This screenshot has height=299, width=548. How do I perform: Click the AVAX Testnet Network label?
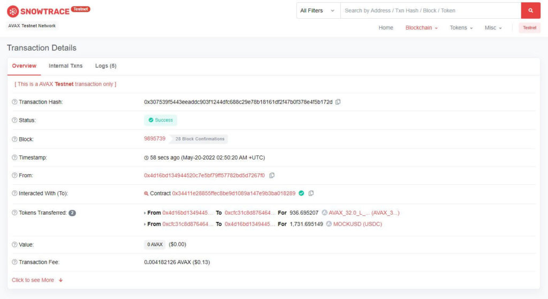point(32,26)
